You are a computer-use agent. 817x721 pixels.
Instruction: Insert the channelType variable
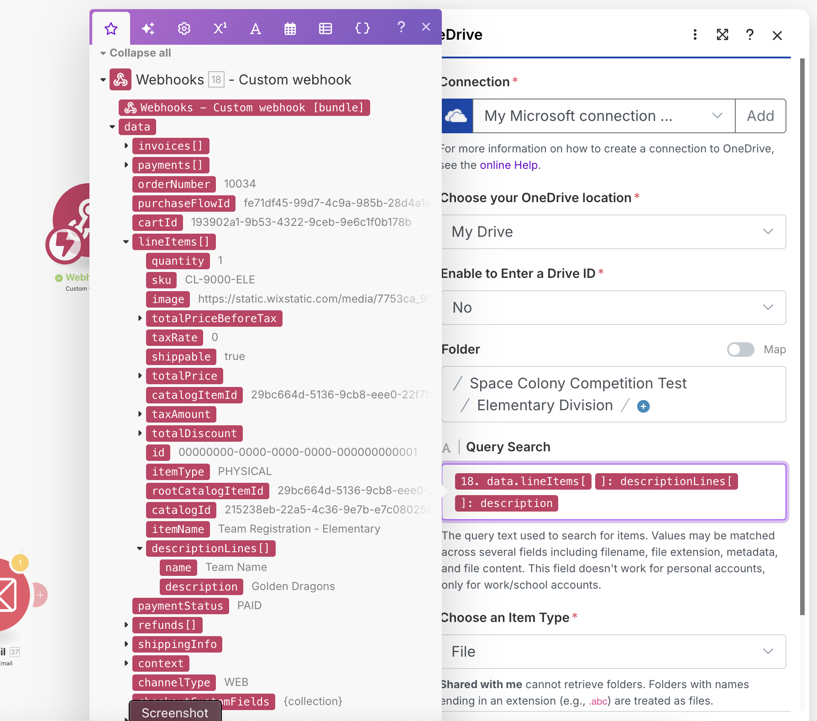pyautogui.click(x=174, y=683)
